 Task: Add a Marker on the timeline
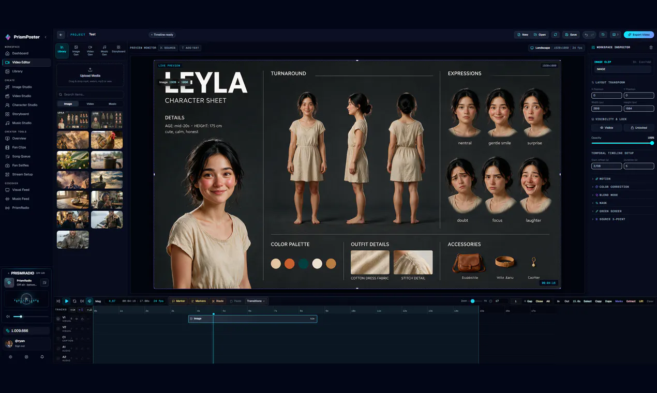[178, 301]
